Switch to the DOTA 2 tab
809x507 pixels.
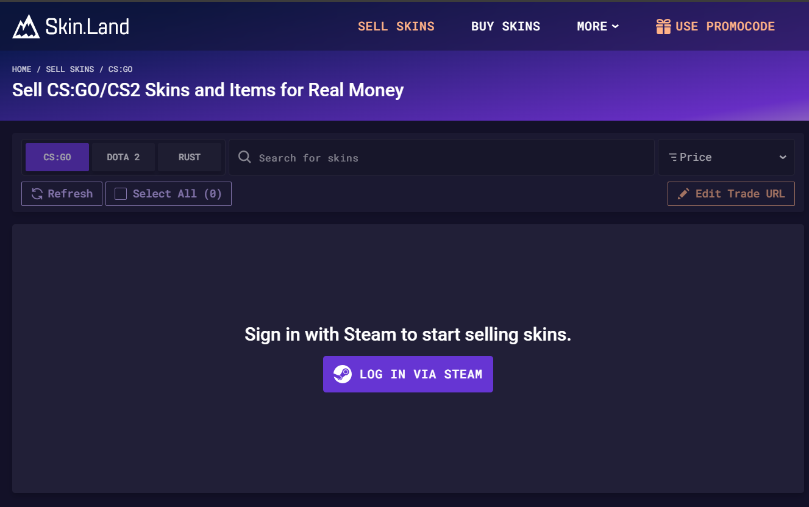pyautogui.click(x=123, y=157)
